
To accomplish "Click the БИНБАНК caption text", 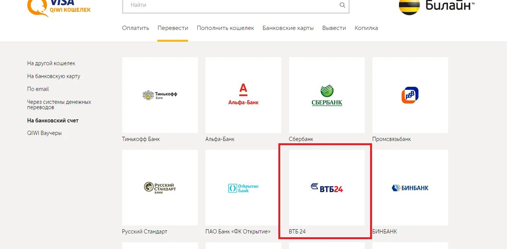I will click(385, 232).
